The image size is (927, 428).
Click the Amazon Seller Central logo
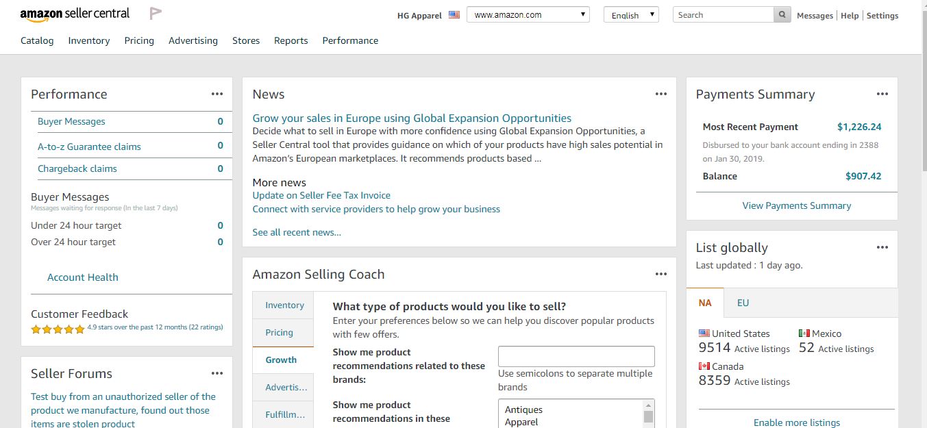coord(75,14)
